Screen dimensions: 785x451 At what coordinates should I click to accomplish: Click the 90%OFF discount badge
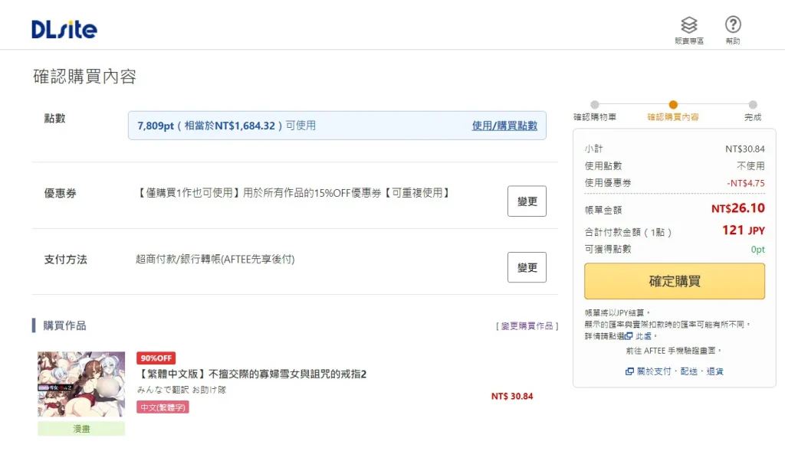(x=156, y=358)
